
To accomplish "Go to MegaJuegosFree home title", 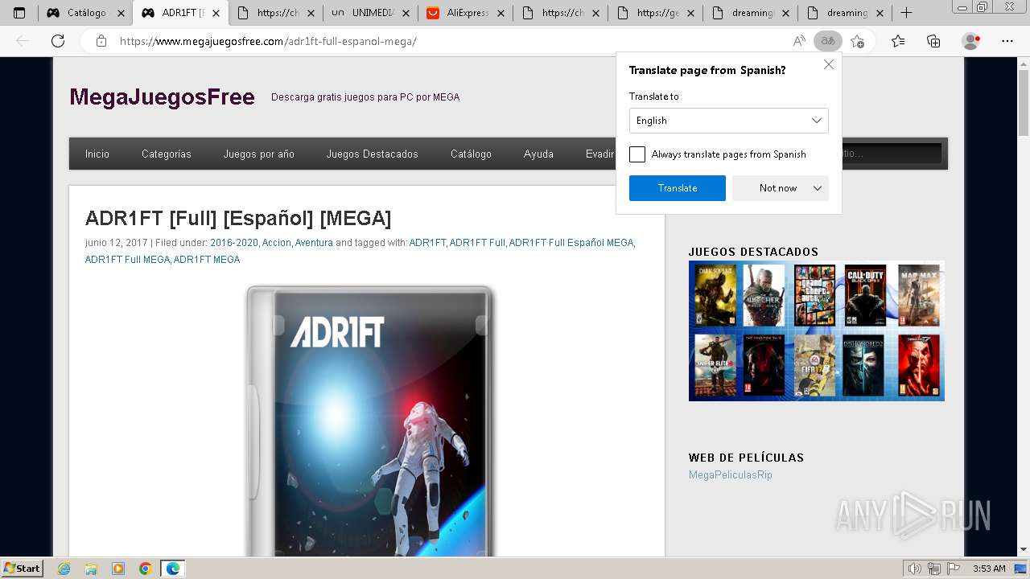I will [x=162, y=97].
